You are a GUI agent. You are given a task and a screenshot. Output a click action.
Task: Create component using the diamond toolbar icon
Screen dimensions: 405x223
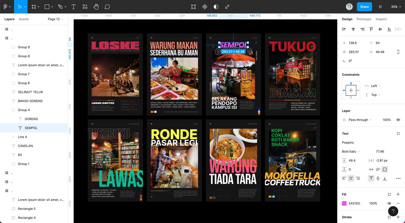[205, 6]
